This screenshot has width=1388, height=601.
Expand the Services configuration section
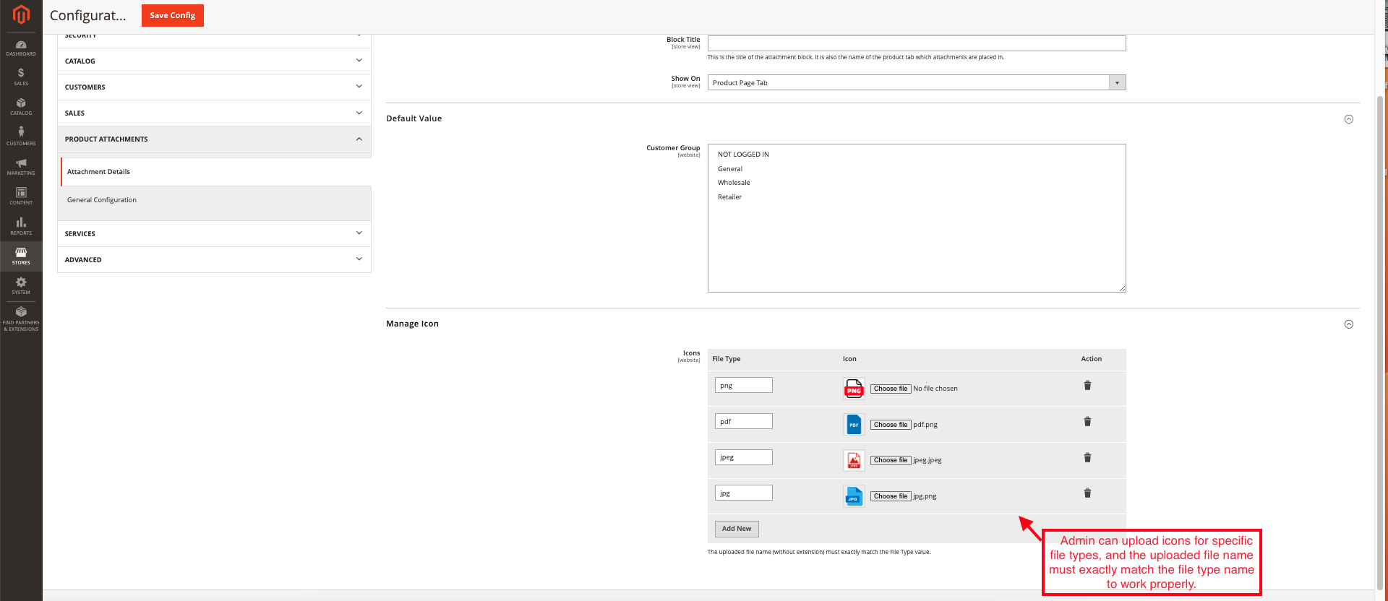click(214, 234)
